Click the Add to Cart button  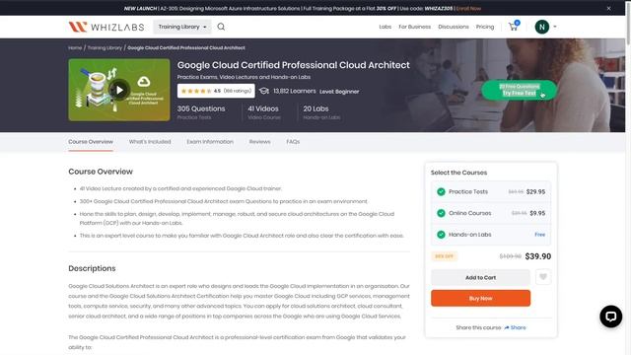coord(480,278)
